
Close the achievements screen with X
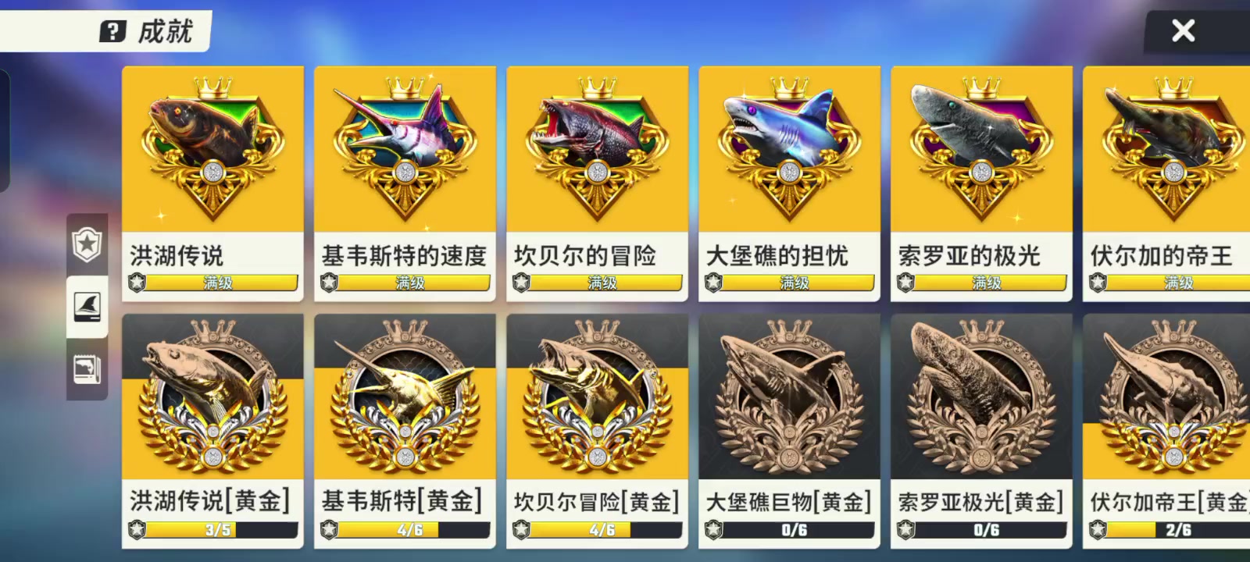[1183, 30]
